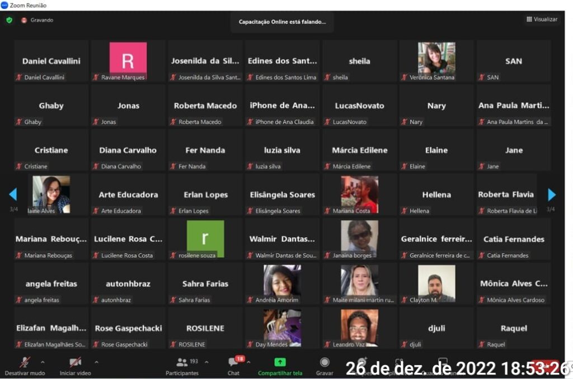
Task: Expand the arrow next to Participantes
Action: [206, 362]
